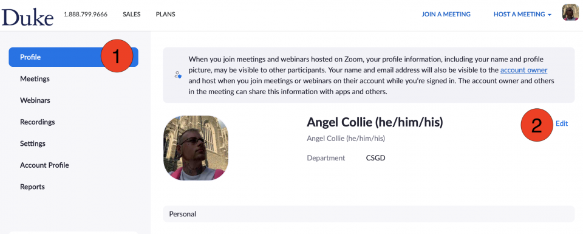The height and width of the screenshot is (234, 583).
Task: Follow the account owner link
Action: click(x=523, y=70)
